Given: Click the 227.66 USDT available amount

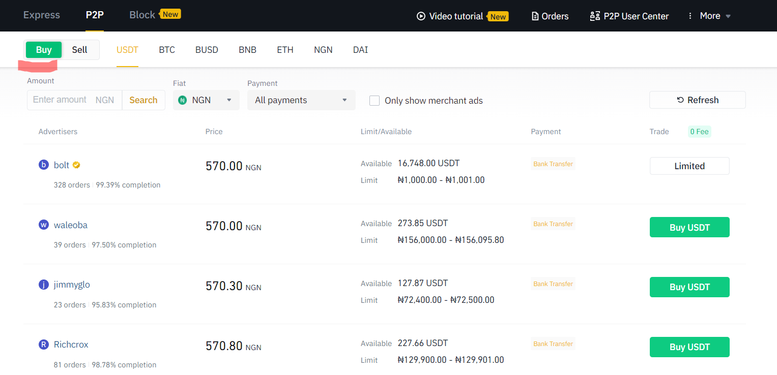Looking at the screenshot, I should click(x=423, y=343).
